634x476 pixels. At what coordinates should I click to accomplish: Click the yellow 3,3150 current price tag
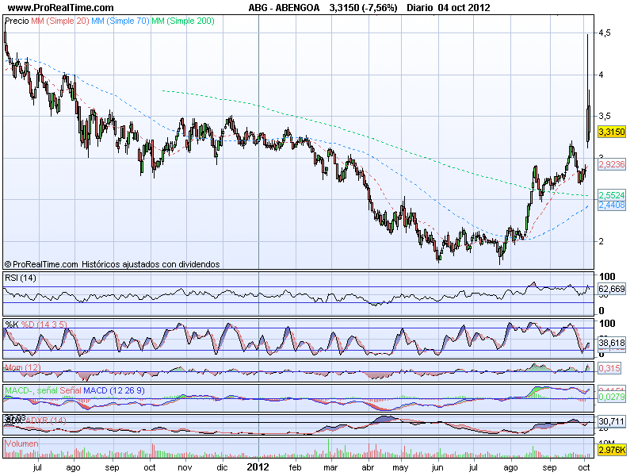coord(611,132)
